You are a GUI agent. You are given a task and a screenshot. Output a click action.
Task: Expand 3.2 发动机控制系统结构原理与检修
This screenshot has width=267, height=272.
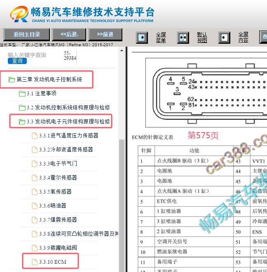[68, 108]
